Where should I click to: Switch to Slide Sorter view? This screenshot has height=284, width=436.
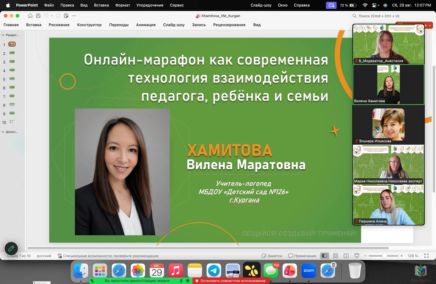coord(335,256)
